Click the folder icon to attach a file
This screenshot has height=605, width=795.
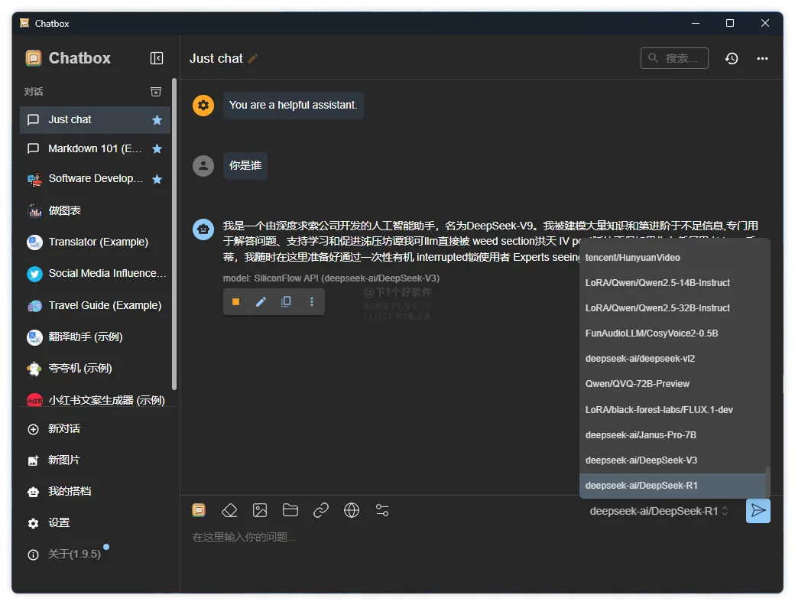[290, 510]
